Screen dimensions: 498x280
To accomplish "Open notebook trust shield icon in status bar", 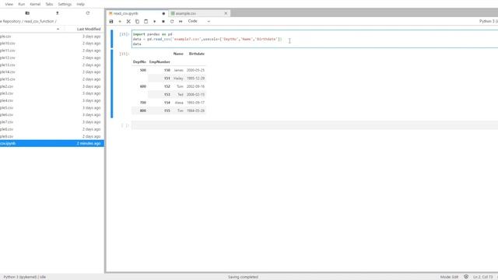I will pyautogui.click(x=466, y=277).
